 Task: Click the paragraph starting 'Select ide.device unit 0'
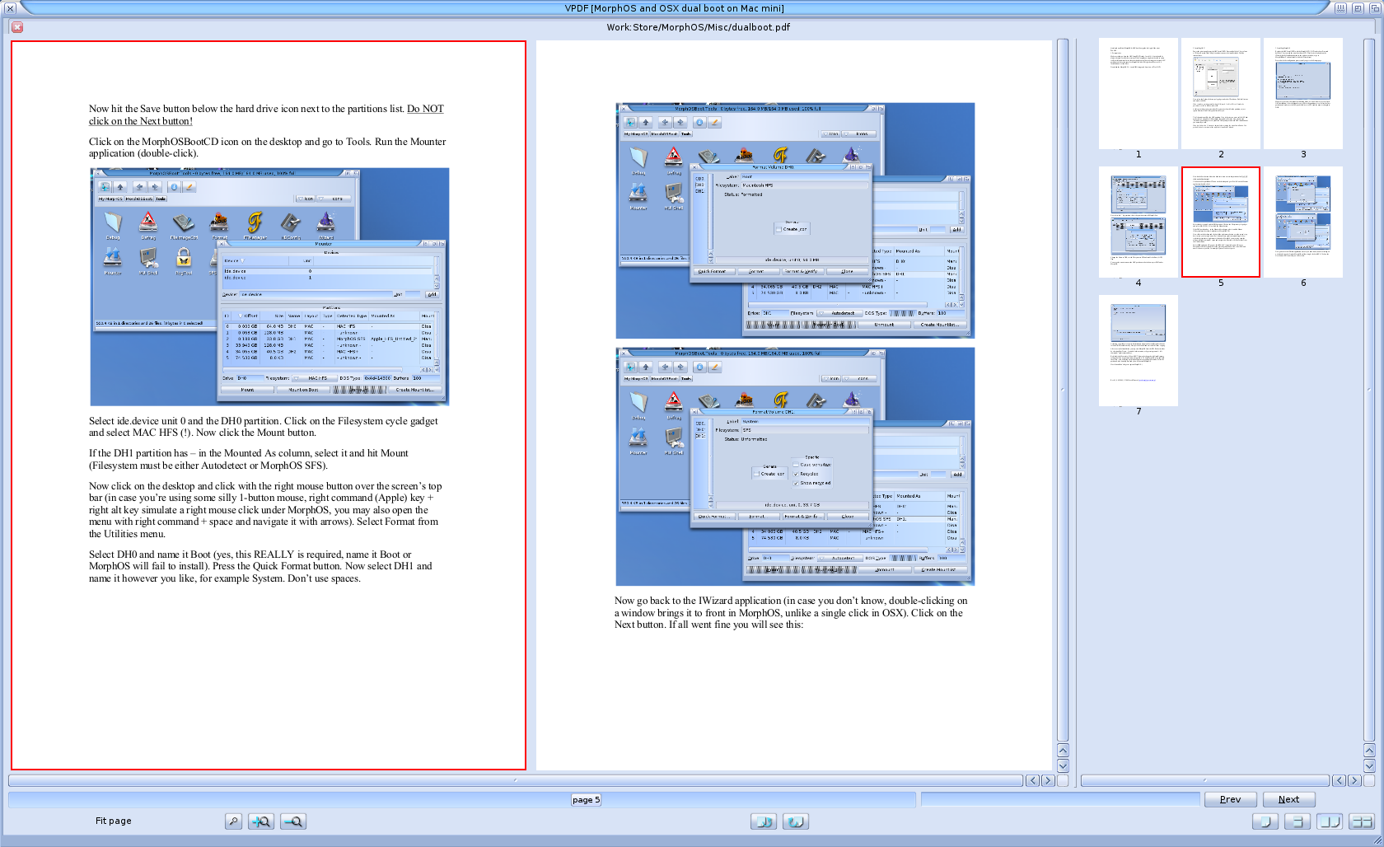point(264,427)
